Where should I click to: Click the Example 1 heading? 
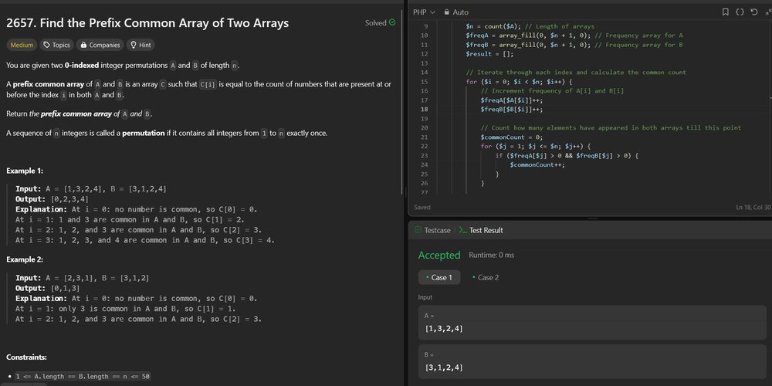click(x=25, y=171)
